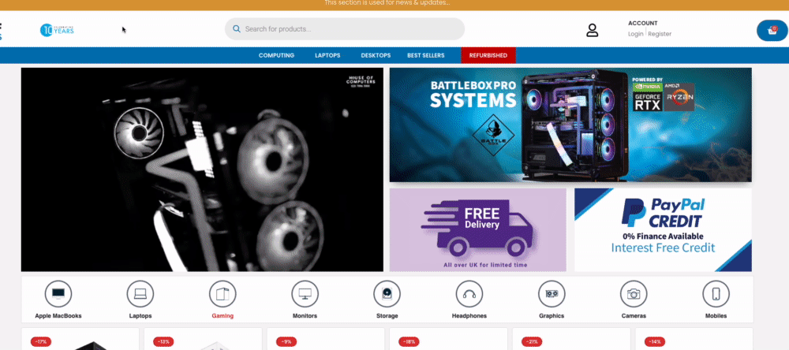Click the -14% discount badge

[x=655, y=342]
